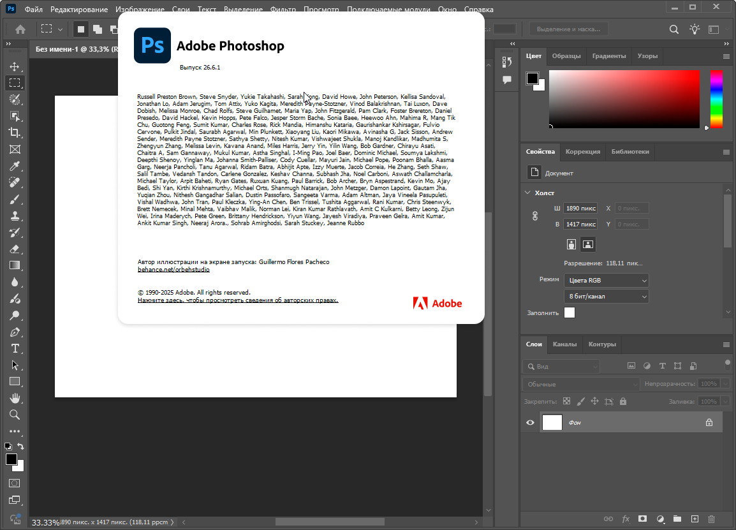Select the Rectangular Marquee tool in toolbar

pos(15,83)
